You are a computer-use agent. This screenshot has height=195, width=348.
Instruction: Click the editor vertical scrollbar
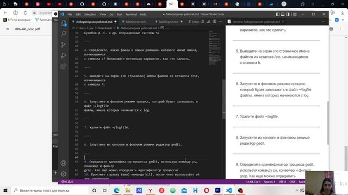[x=223, y=100]
